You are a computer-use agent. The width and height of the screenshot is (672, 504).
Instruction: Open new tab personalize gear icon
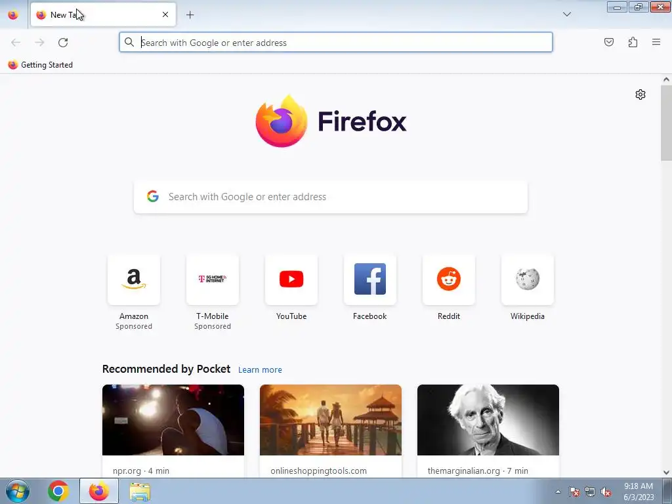pyautogui.click(x=640, y=94)
